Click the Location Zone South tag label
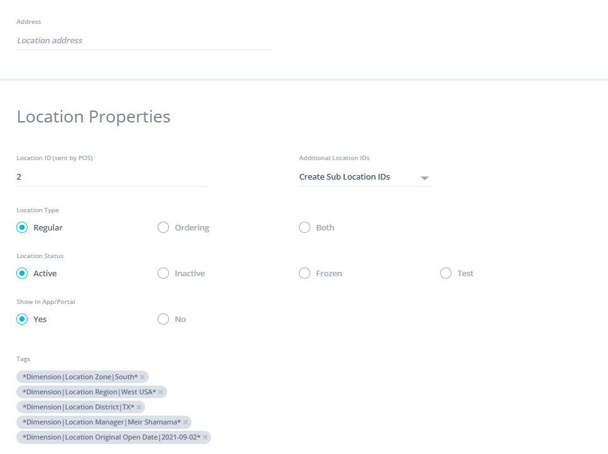608x454 pixels. (80, 377)
